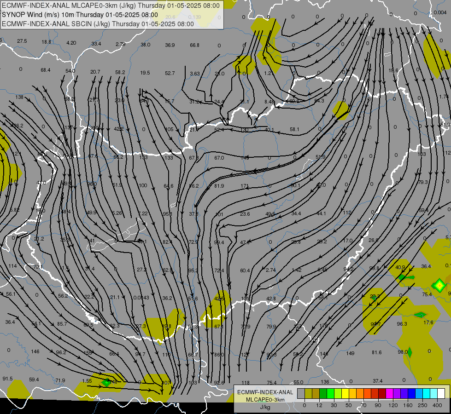Click the 0.0843 value on the map
Screen dimensions: 451x414
(141, 298)
